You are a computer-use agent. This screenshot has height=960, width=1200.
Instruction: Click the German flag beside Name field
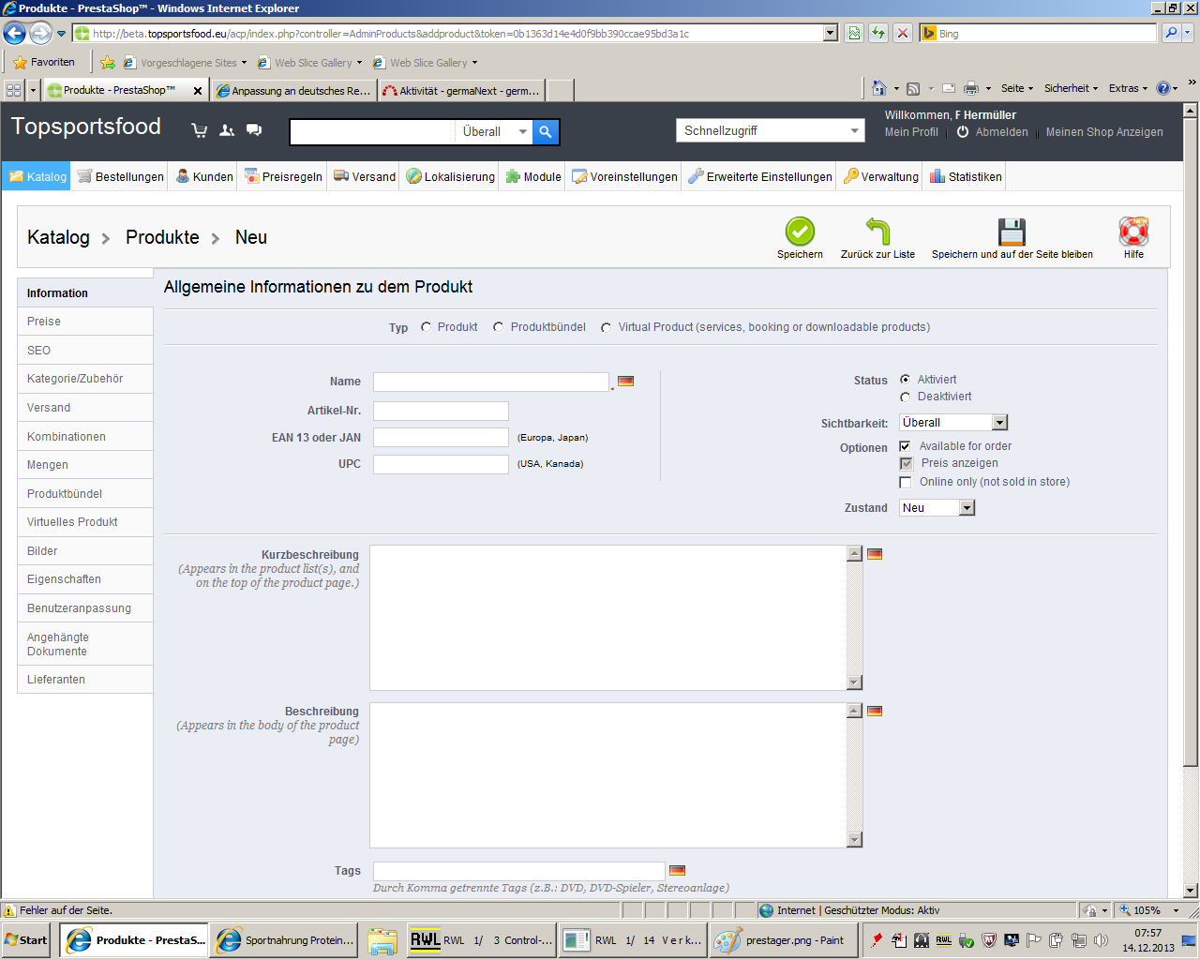(x=625, y=382)
